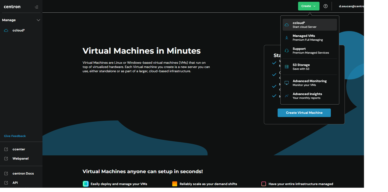Viewport: 388px width, 192px height.
Task: Toggle the teal 'Easily deploy' checkbox
Action: (86, 184)
